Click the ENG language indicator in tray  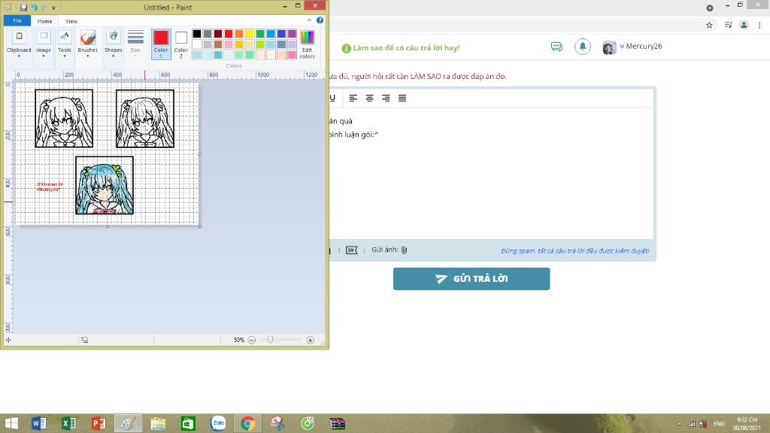point(719,424)
